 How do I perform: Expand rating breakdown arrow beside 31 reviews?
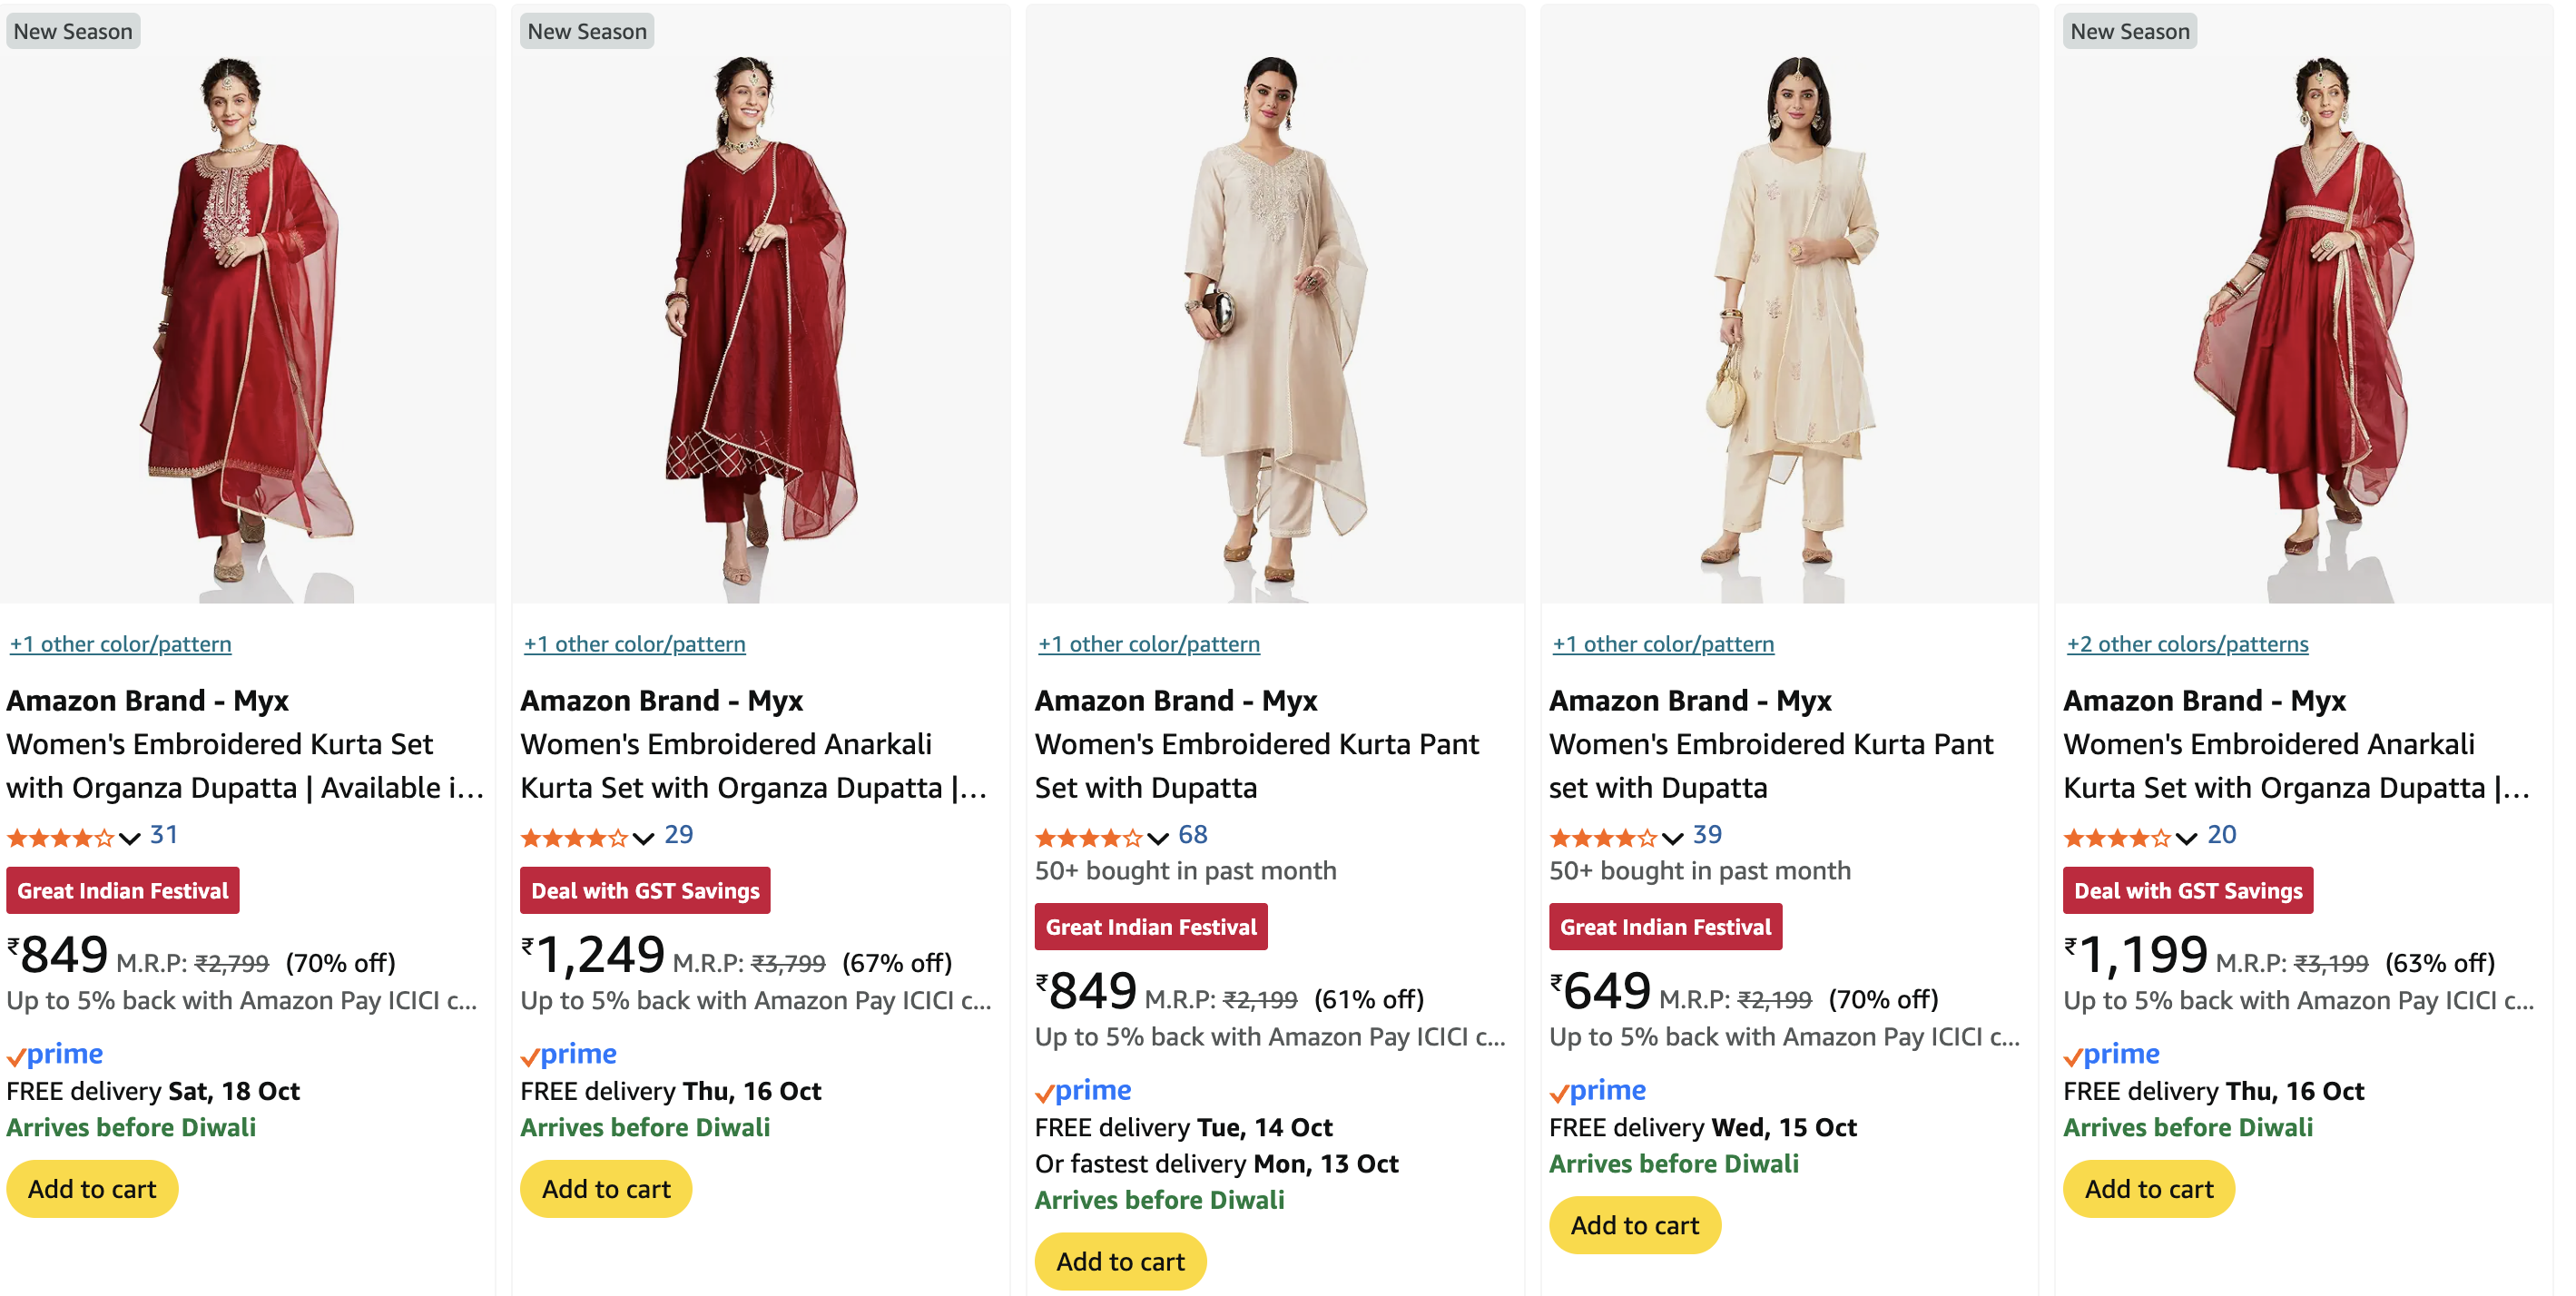pos(129,838)
